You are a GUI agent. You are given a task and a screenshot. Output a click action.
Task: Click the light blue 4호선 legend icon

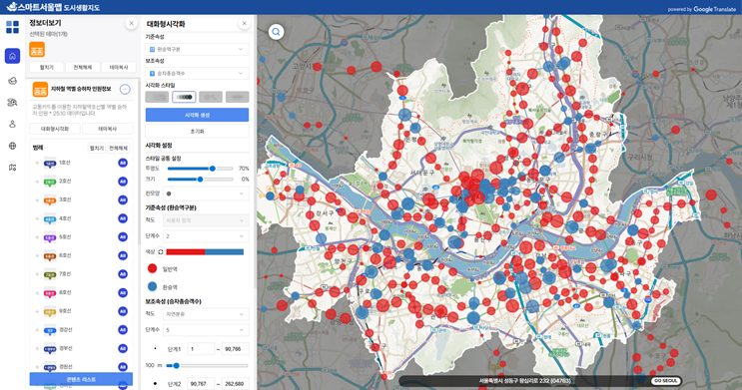coord(50,218)
